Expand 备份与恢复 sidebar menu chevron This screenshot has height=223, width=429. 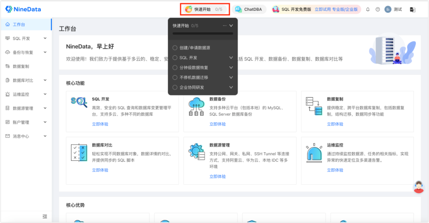pos(45,52)
